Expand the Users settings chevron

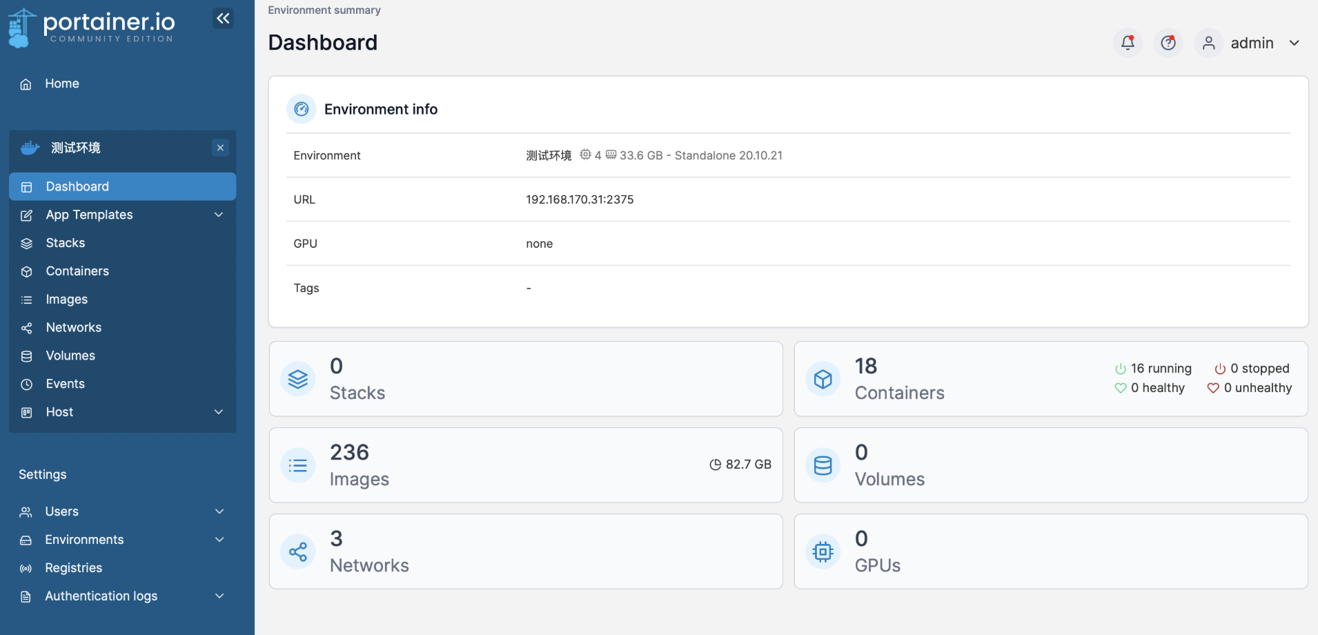219,511
